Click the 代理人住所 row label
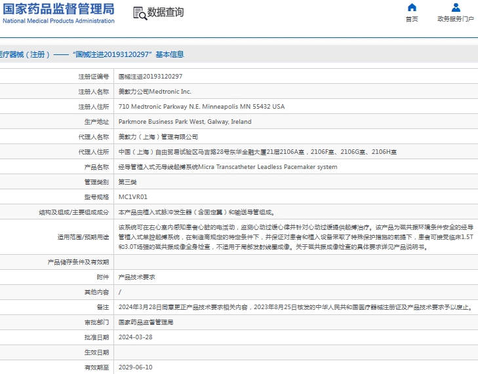 point(94,152)
